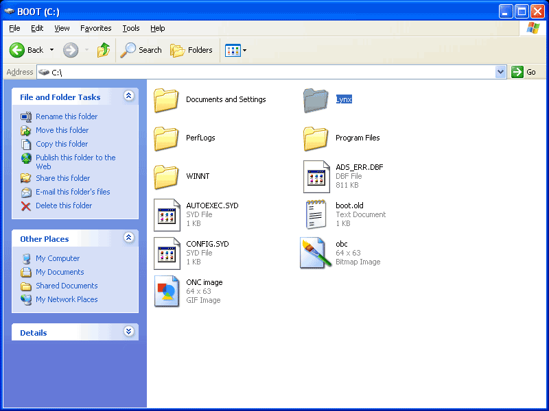Select the boot.old text document icon
This screenshot has width=549, height=411.
pos(316,214)
